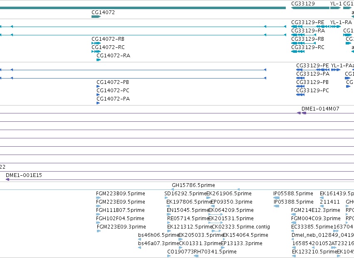The image size is (354, 258).
Task: Click EST EK121312.5prime
Action: pos(189,227)
